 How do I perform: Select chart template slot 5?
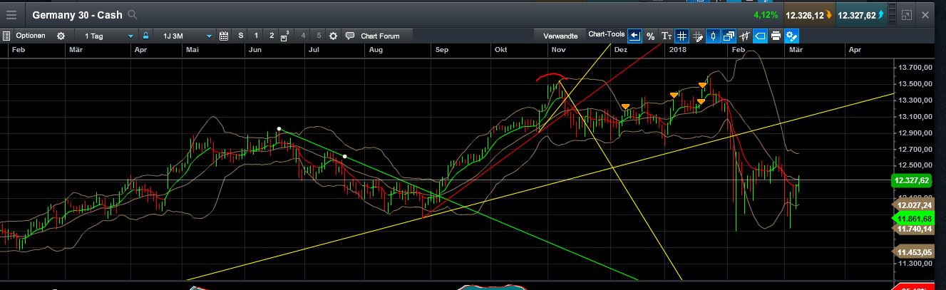319,36
